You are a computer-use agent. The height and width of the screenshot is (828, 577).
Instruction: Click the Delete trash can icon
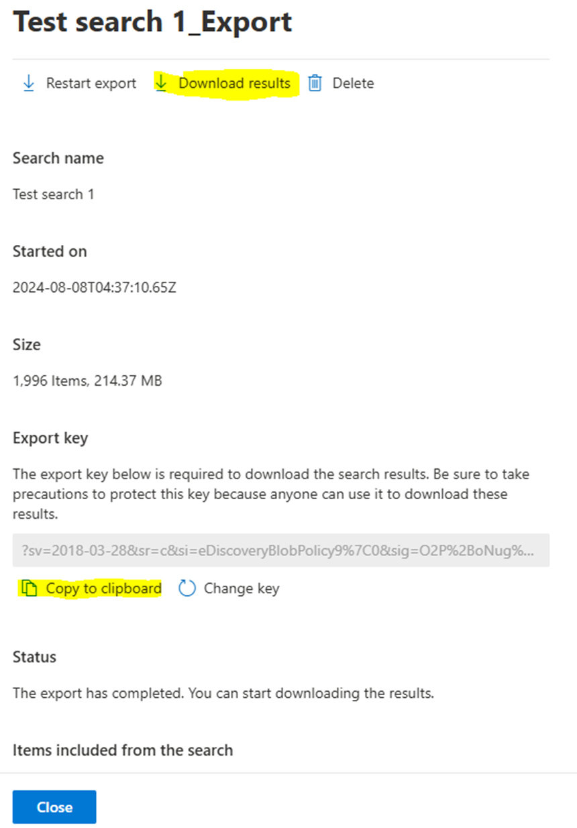tap(315, 83)
